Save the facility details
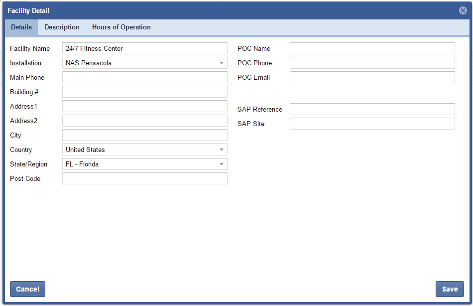 [x=450, y=289]
